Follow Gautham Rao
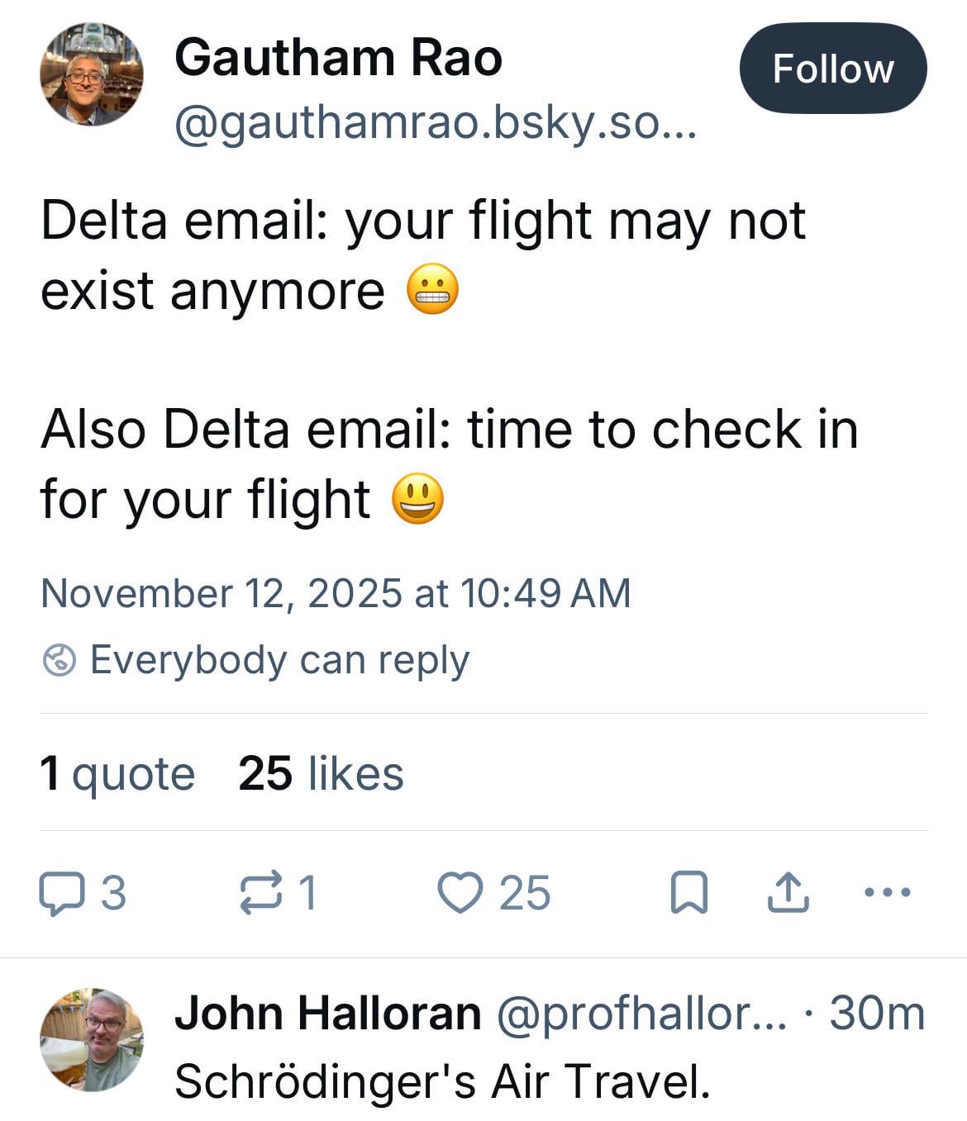 click(832, 69)
